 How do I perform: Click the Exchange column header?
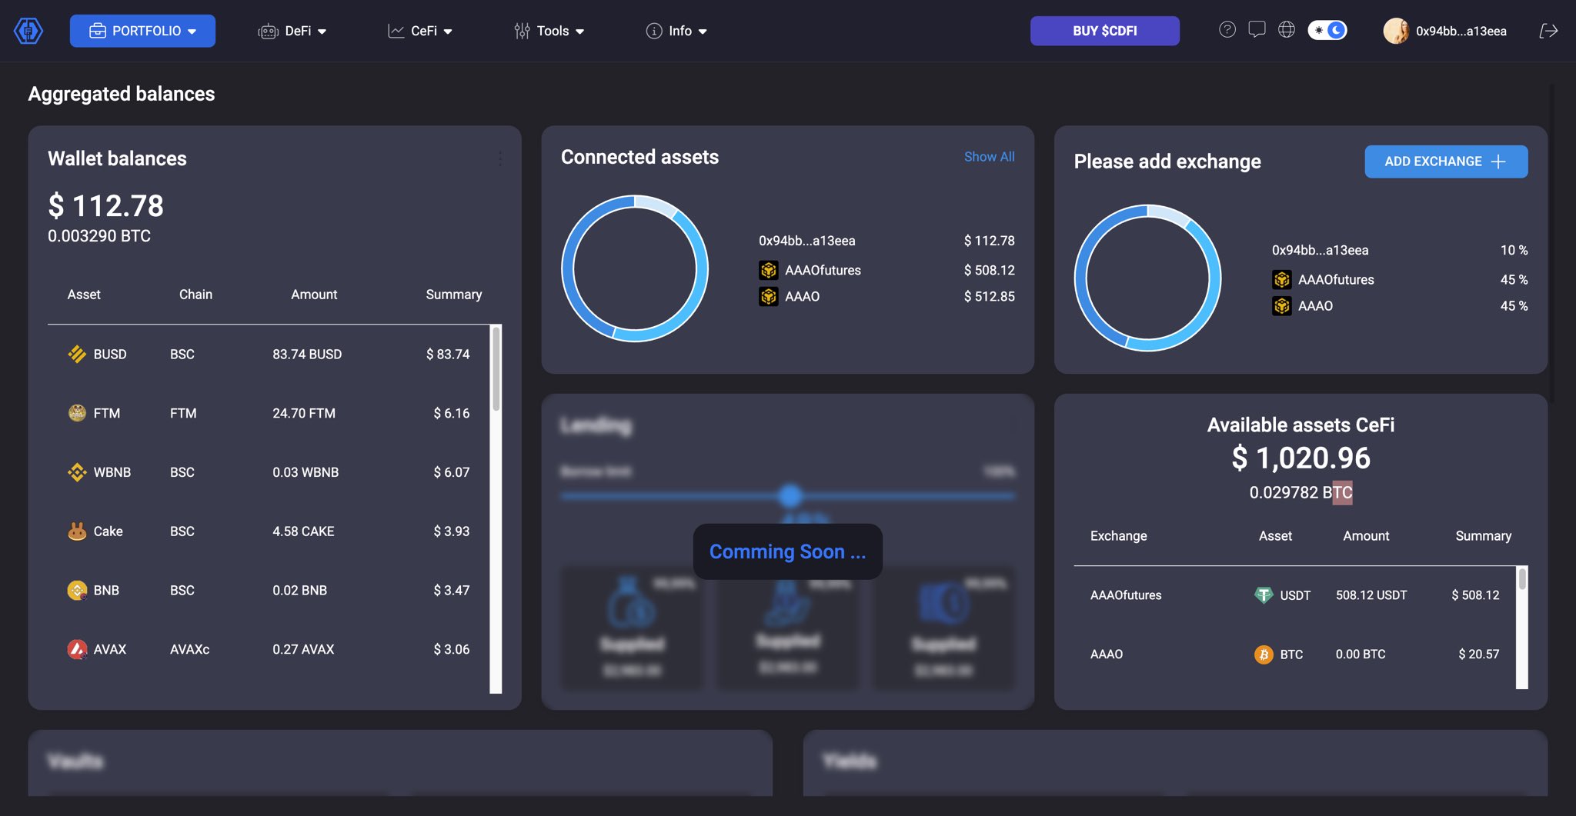[x=1118, y=536]
